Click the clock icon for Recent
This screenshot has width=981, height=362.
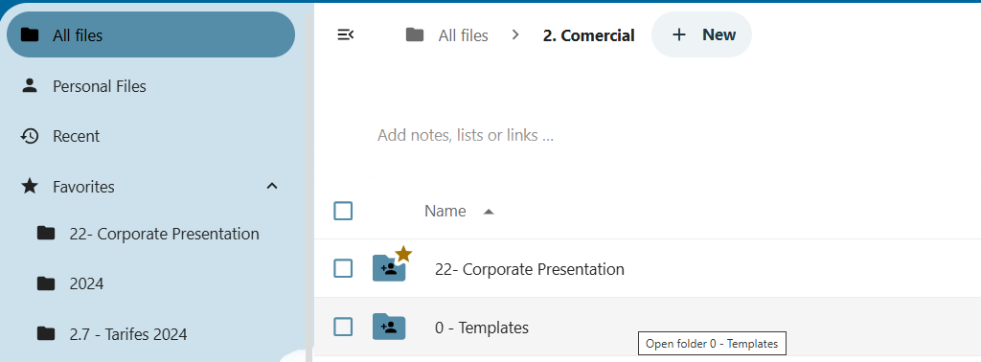(30, 136)
